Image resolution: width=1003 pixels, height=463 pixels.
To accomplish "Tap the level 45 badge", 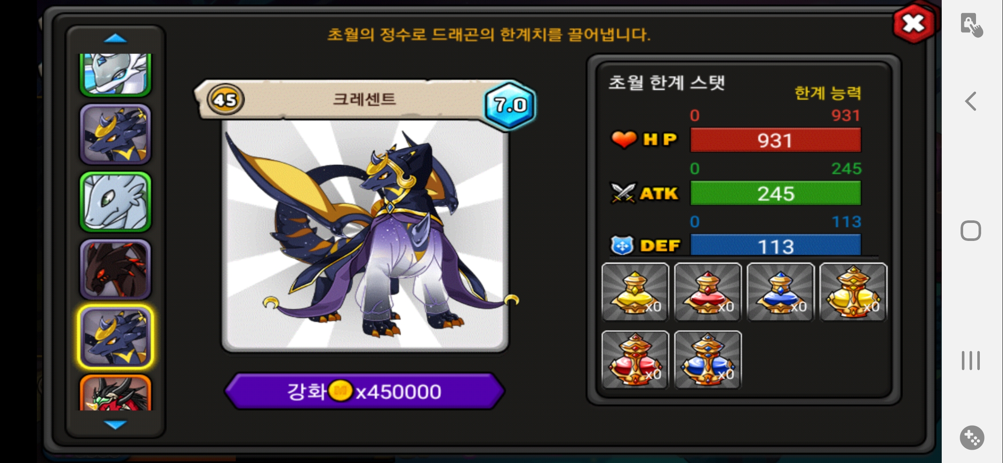I will (x=225, y=100).
